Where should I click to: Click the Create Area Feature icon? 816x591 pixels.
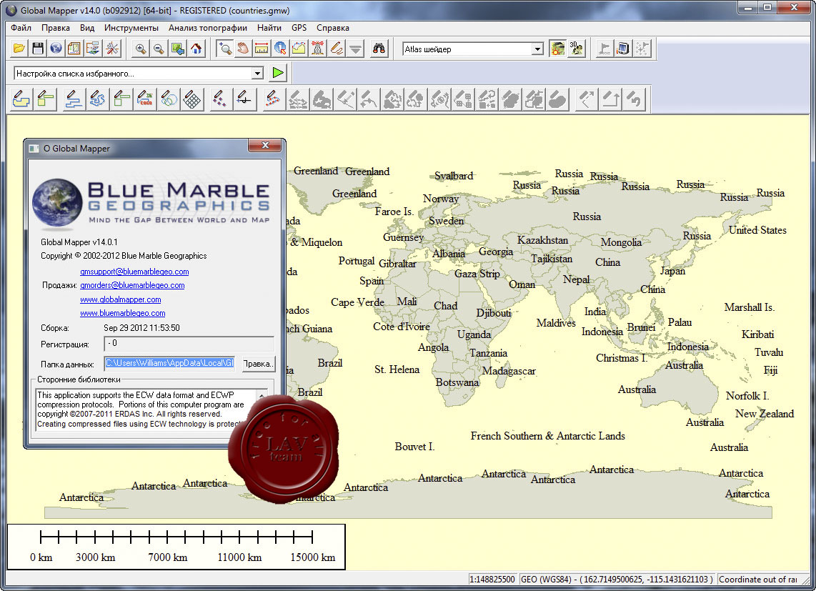tap(21, 99)
